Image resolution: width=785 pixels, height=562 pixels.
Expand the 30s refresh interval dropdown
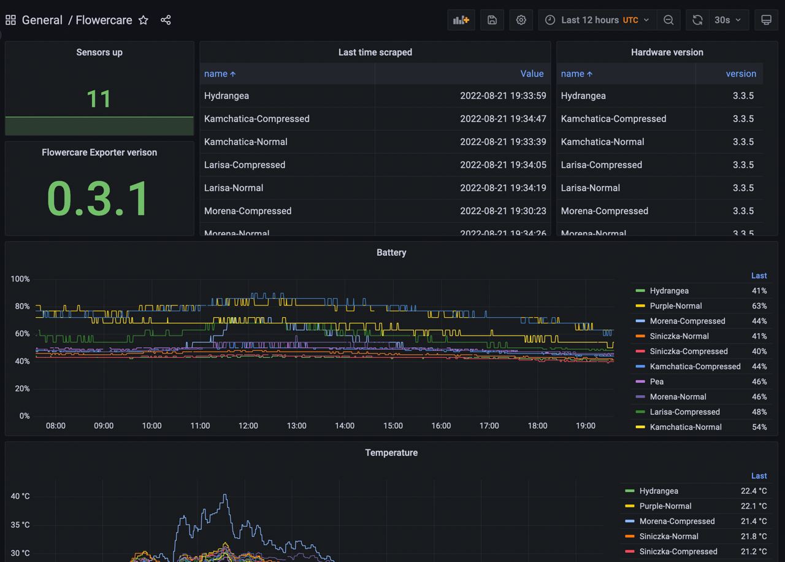point(728,20)
